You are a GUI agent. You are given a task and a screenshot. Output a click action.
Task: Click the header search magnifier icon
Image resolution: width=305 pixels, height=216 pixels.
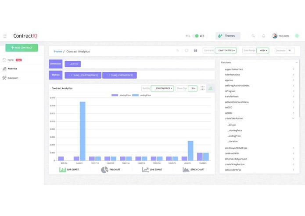[x=253, y=36]
